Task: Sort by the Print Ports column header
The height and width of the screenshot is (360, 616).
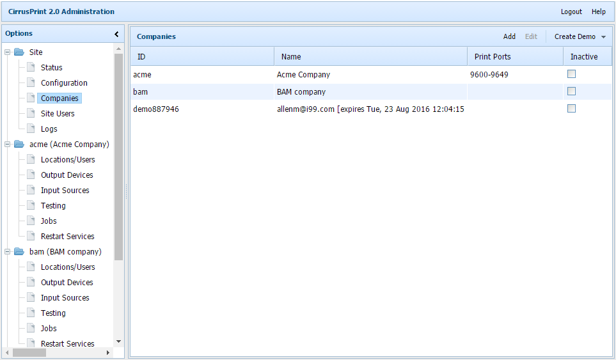Action: coord(493,57)
